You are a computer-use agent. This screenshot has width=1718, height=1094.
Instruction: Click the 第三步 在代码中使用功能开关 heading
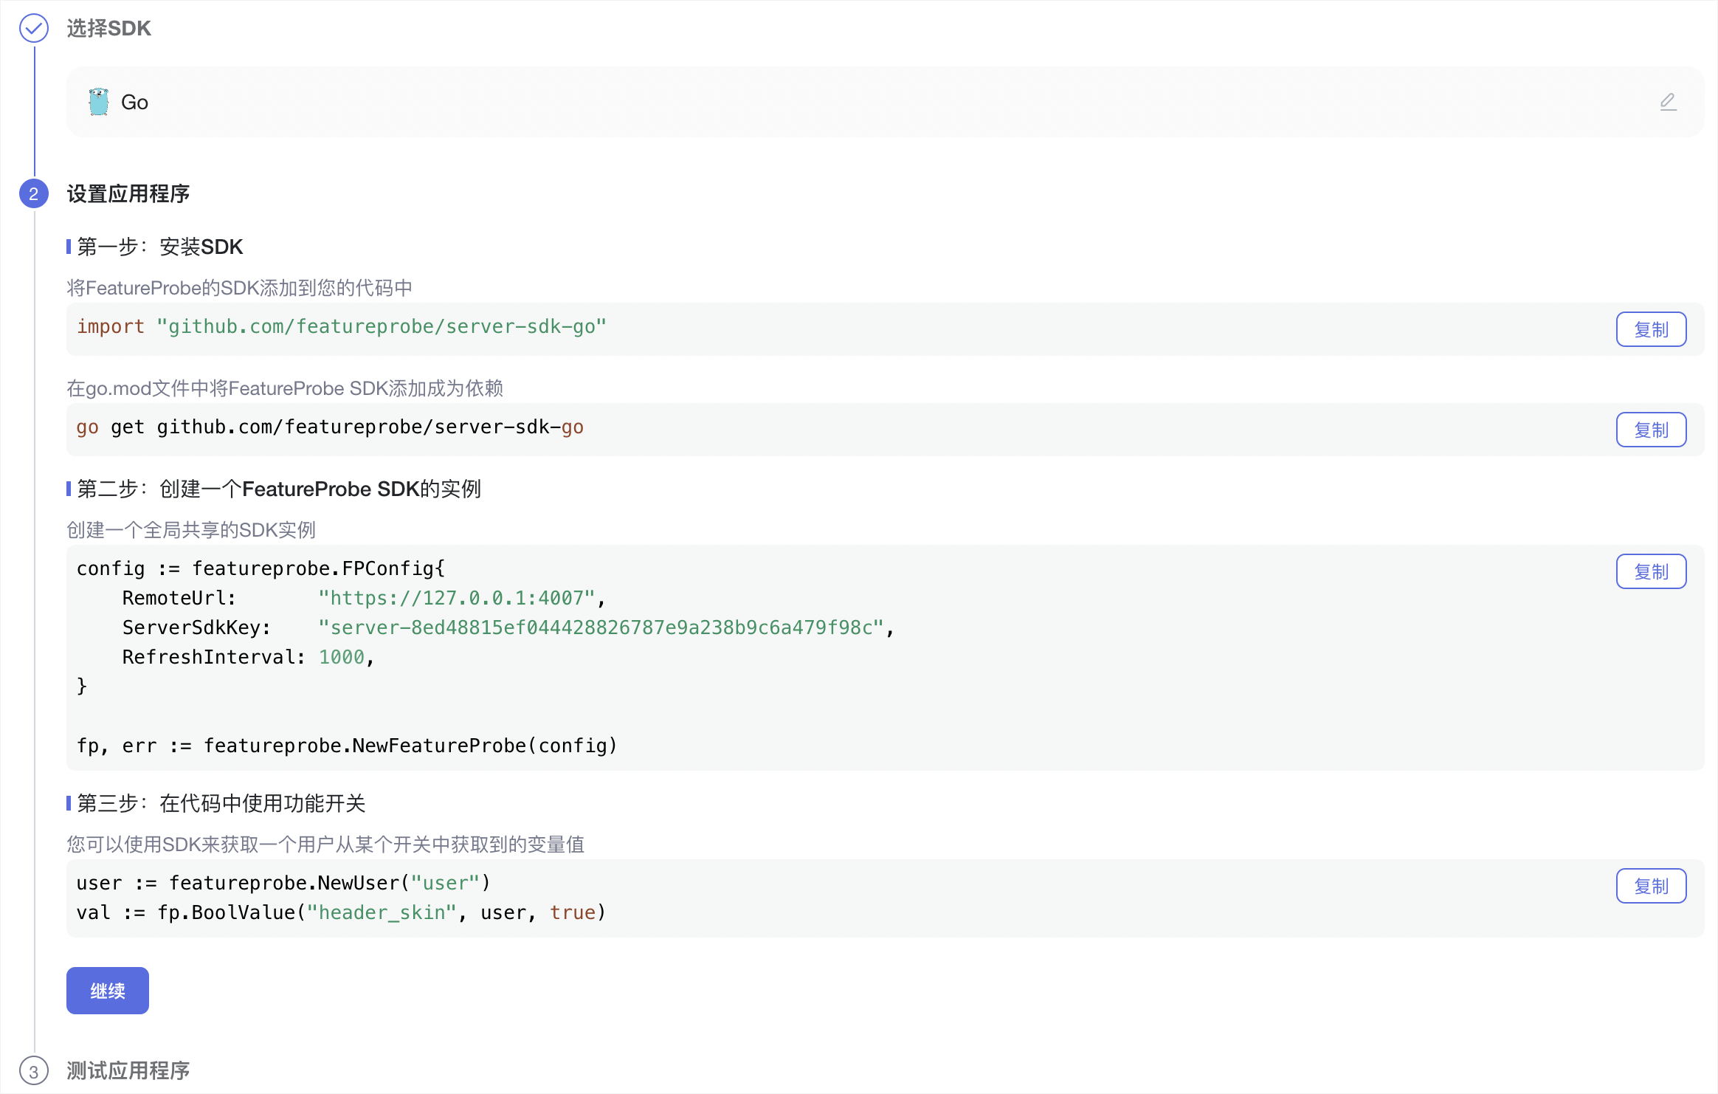click(x=221, y=804)
